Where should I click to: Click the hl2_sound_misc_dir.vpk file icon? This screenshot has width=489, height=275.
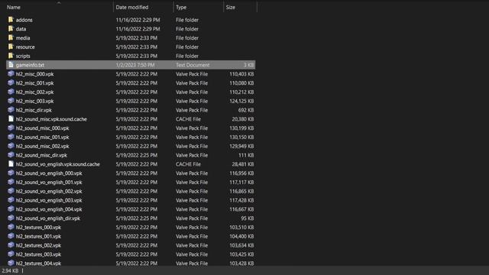tap(11, 155)
